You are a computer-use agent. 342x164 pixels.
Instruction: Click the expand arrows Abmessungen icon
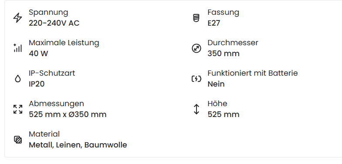18,109
